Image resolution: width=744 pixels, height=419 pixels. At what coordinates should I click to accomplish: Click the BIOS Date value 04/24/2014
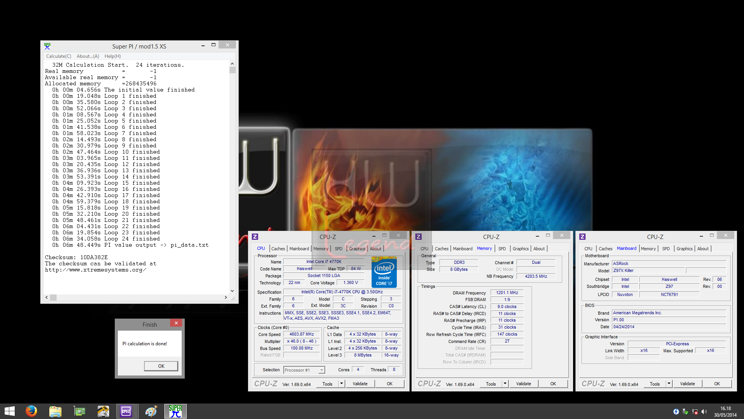pyautogui.click(x=669, y=327)
